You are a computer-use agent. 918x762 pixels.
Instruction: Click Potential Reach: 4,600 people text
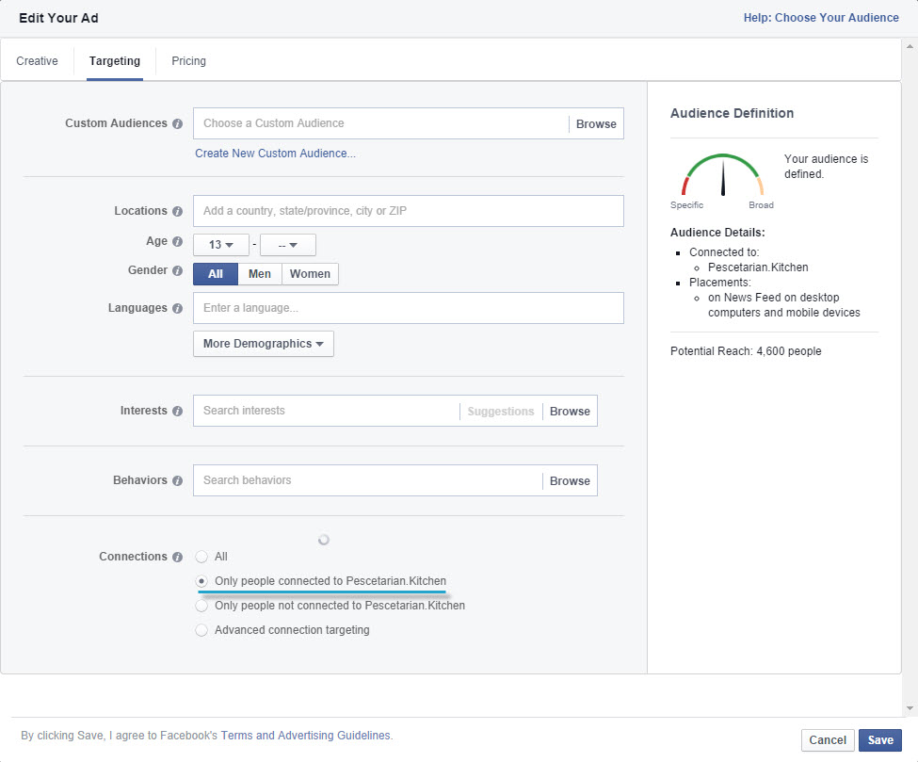point(746,351)
